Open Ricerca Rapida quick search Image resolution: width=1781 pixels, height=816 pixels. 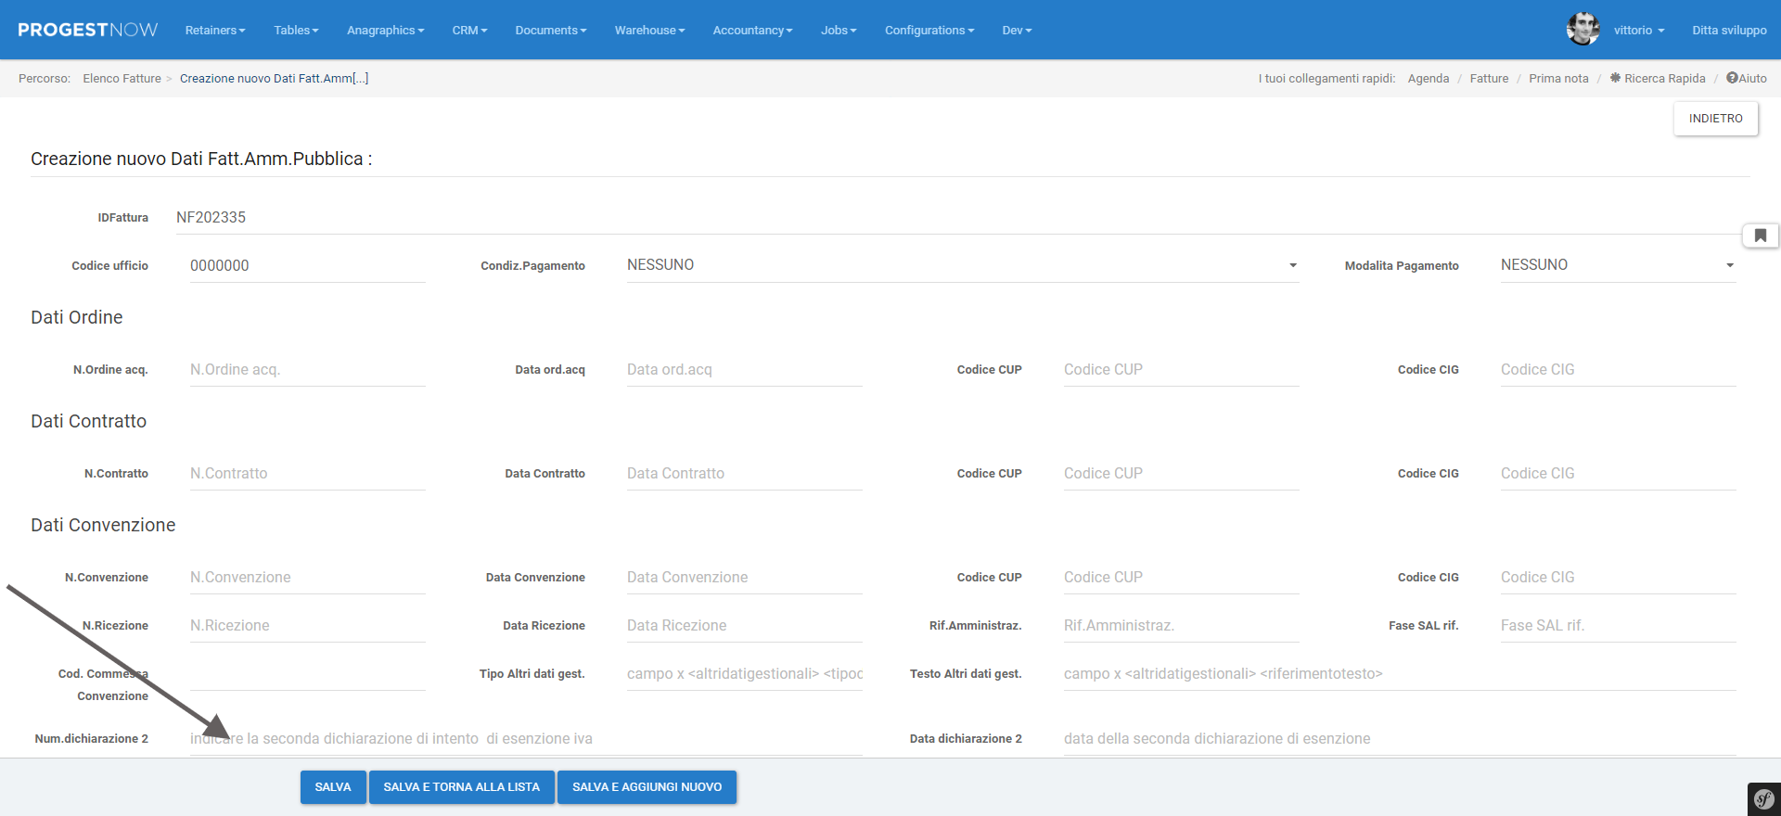1658,79
